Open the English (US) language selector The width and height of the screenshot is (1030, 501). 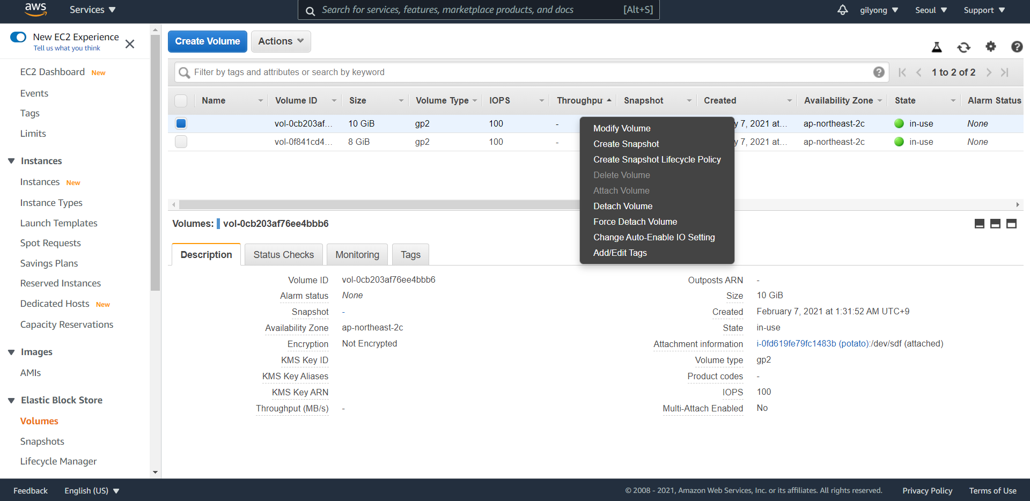click(92, 491)
